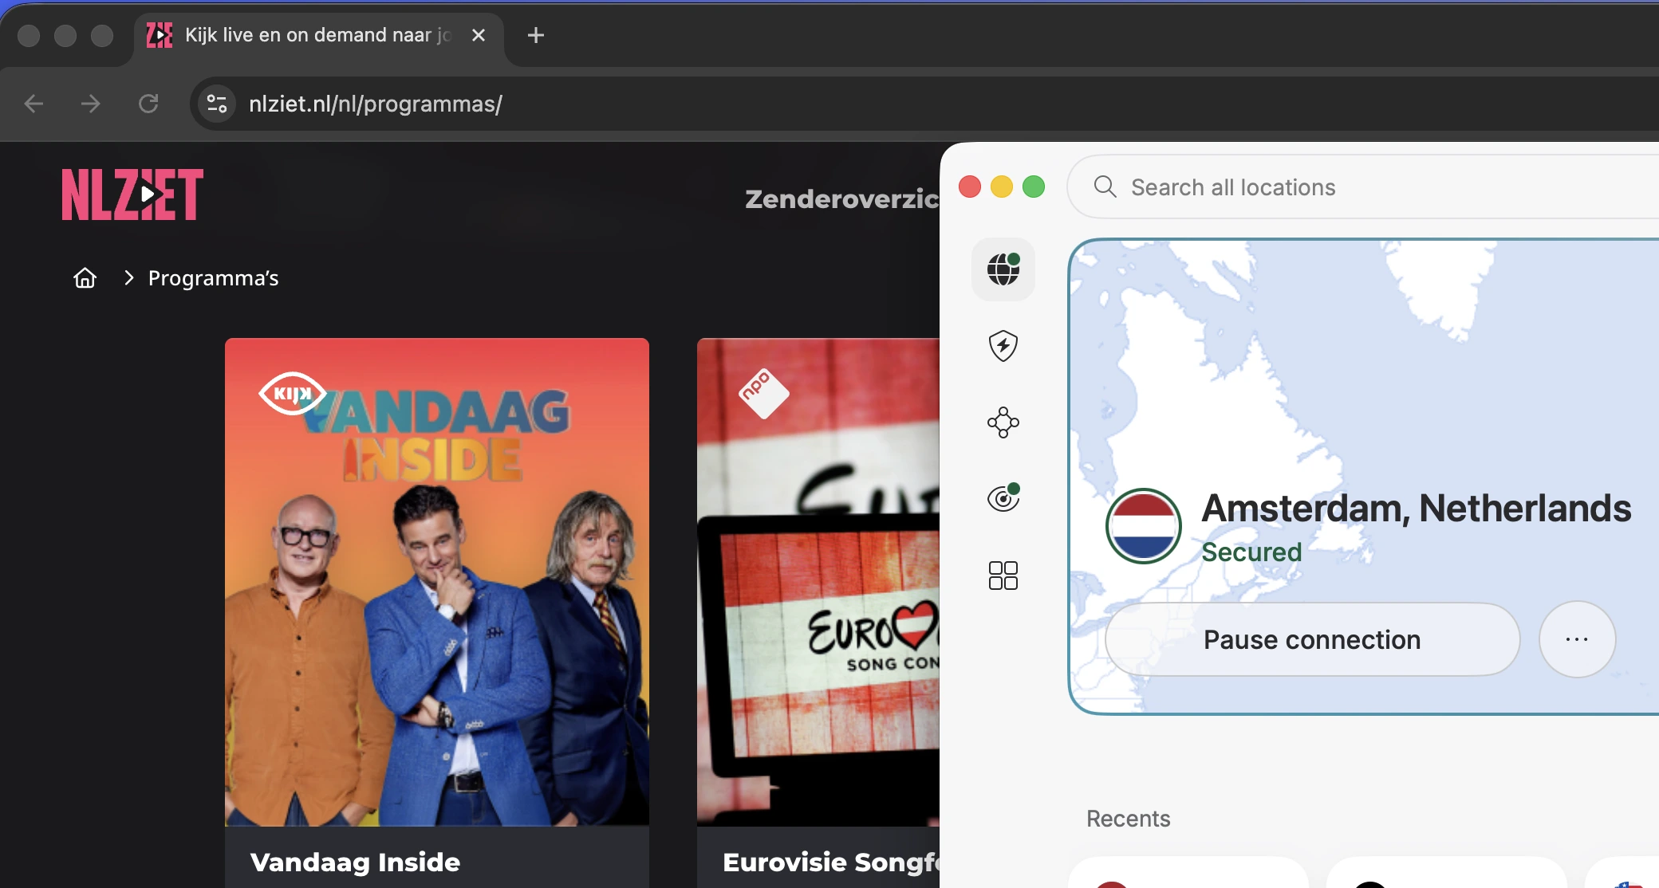
Task: Maximize the VPN window with green button
Action: point(1034,187)
